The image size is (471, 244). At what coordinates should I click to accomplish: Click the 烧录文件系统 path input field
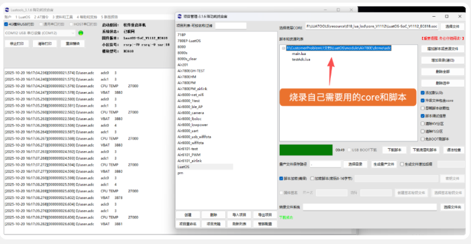(370, 207)
